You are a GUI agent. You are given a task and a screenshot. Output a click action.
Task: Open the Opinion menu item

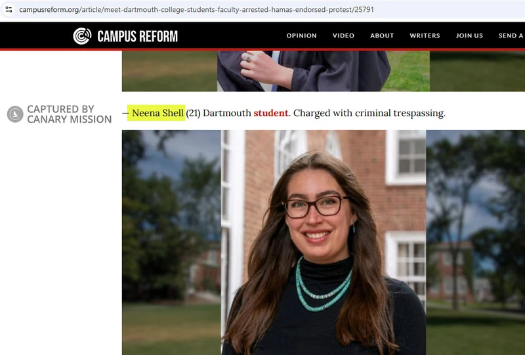pyautogui.click(x=301, y=35)
